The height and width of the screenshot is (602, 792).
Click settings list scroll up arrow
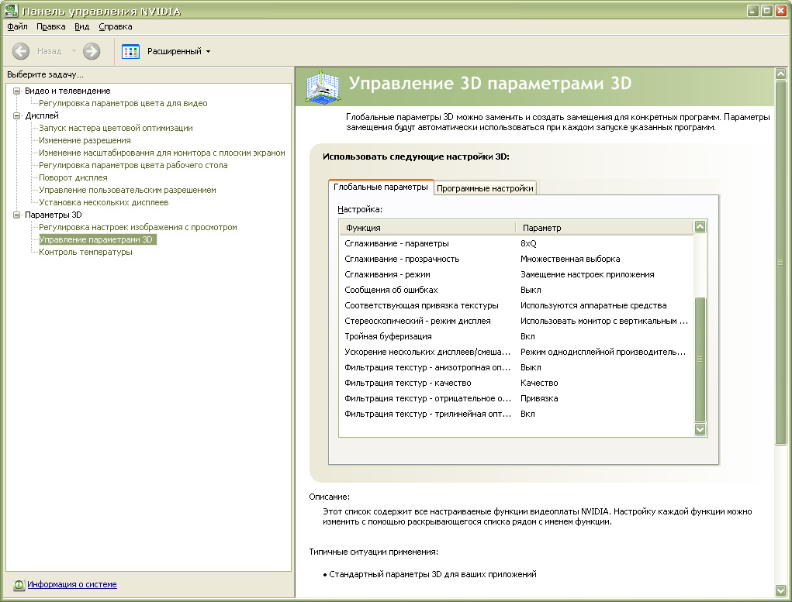click(700, 226)
